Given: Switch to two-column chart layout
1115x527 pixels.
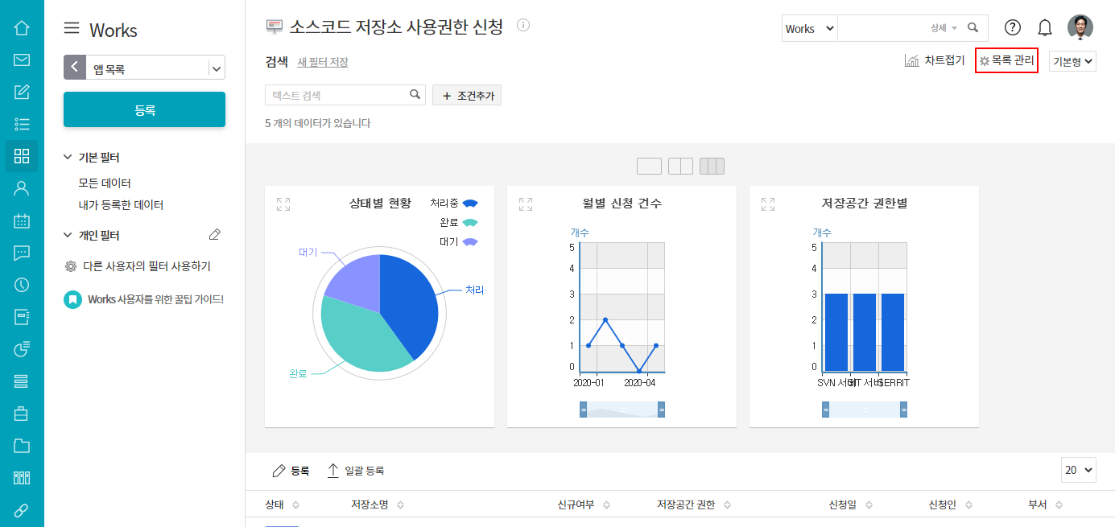Looking at the screenshot, I should coord(680,167).
